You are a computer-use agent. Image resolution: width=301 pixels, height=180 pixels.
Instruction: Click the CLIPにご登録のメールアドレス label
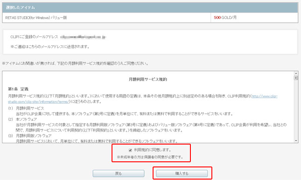34,37
